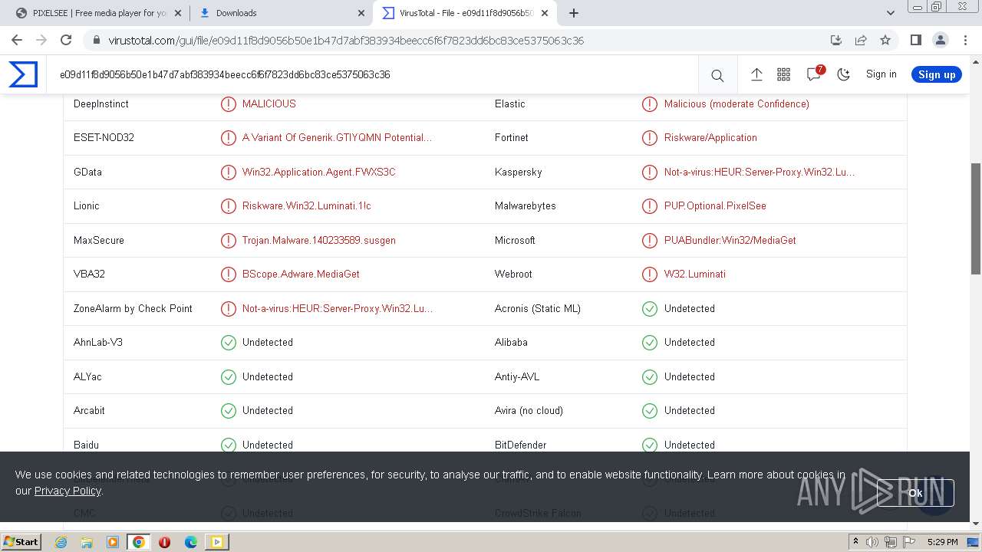Show hidden tray icons arrow
Screen dimensions: 982x552
tap(855, 542)
